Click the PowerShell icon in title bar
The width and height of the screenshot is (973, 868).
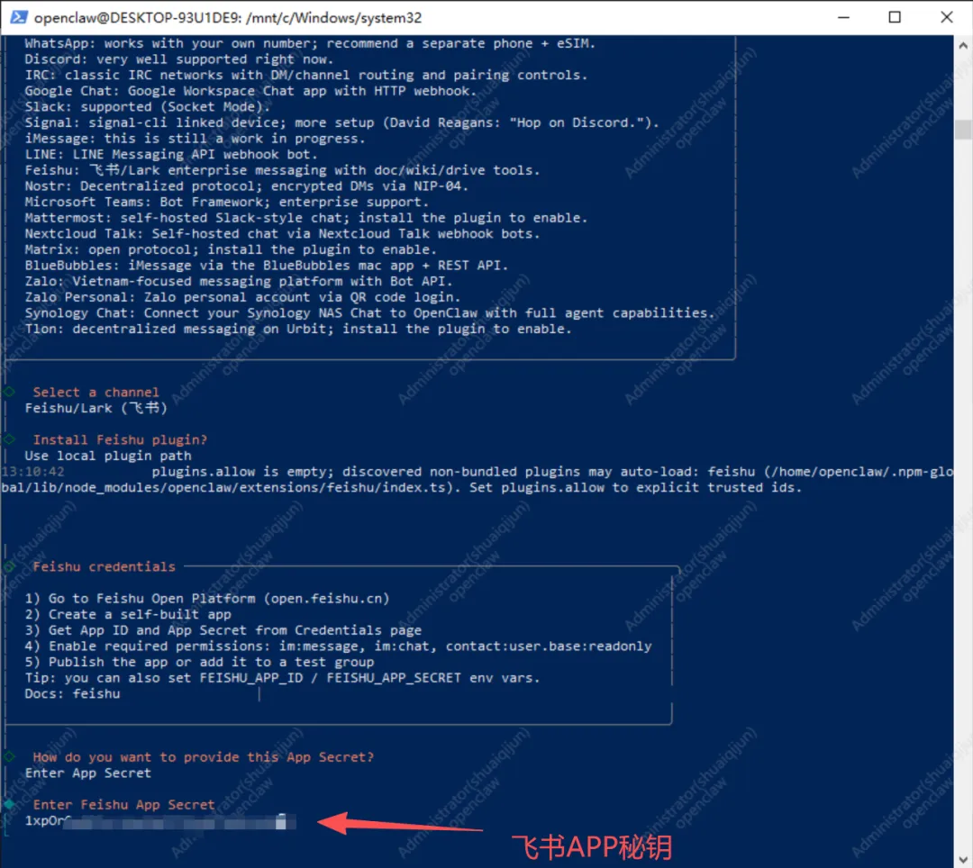(x=19, y=17)
